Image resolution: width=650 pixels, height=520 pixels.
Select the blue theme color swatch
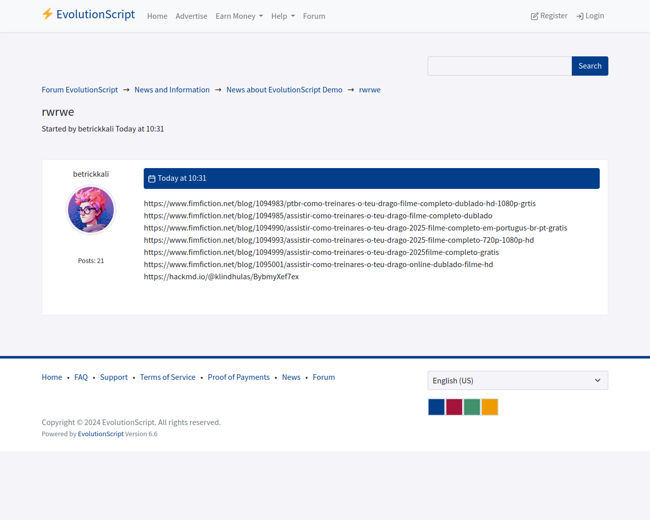pyautogui.click(x=436, y=407)
